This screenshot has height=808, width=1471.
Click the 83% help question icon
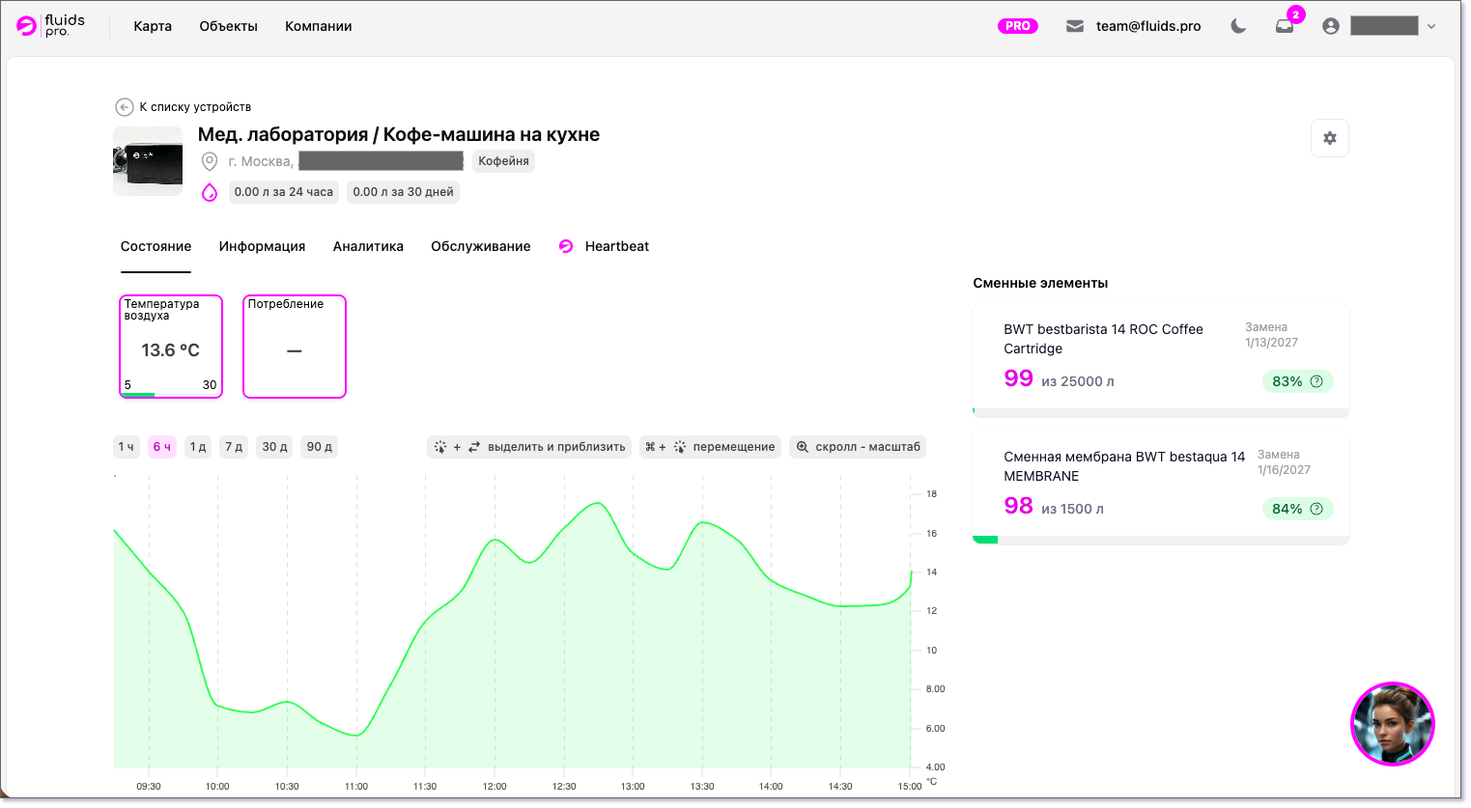pos(1316,381)
